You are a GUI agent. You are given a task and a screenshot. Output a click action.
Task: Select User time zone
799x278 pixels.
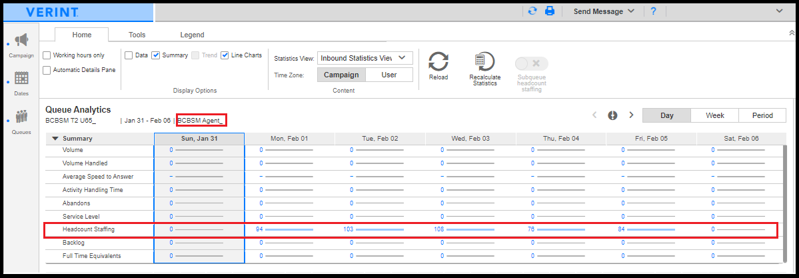coord(389,75)
